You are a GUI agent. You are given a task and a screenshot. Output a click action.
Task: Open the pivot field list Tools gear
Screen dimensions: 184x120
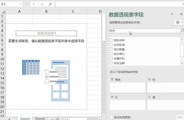(x=178, y=22)
